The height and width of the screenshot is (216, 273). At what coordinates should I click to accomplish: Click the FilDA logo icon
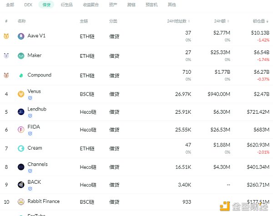pyautogui.click(x=21, y=130)
